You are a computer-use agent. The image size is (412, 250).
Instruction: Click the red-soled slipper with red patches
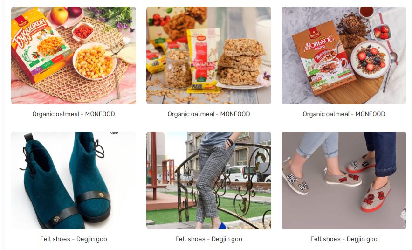pos(375,197)
